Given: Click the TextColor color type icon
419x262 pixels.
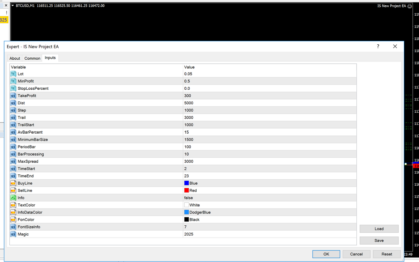Looking at the screenshot, I should (13, 205).
